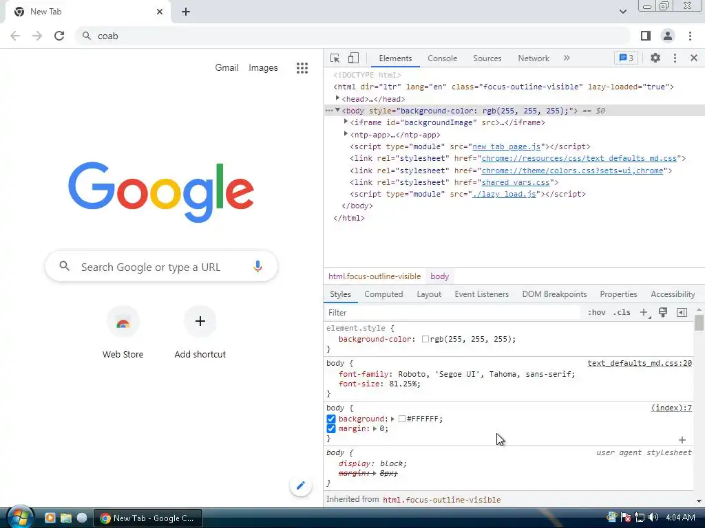Uncheck the background property checkbox
Viewport: 705px width, 528px height.
point(331,419)
